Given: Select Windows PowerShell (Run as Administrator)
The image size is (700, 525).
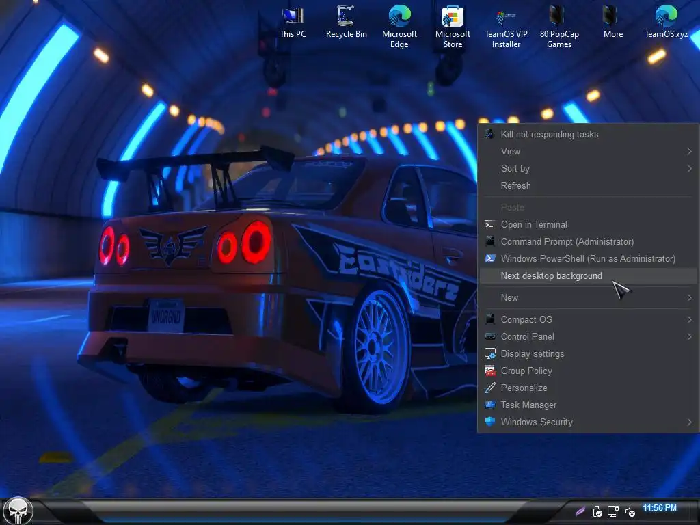Looking at the screenshot, I should [588, 258].
